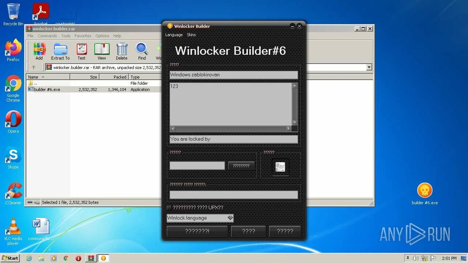Viewport: 468px width, 263px height.
Task: Select the Firefox desktop shortcut
Action: coord(13,50)
